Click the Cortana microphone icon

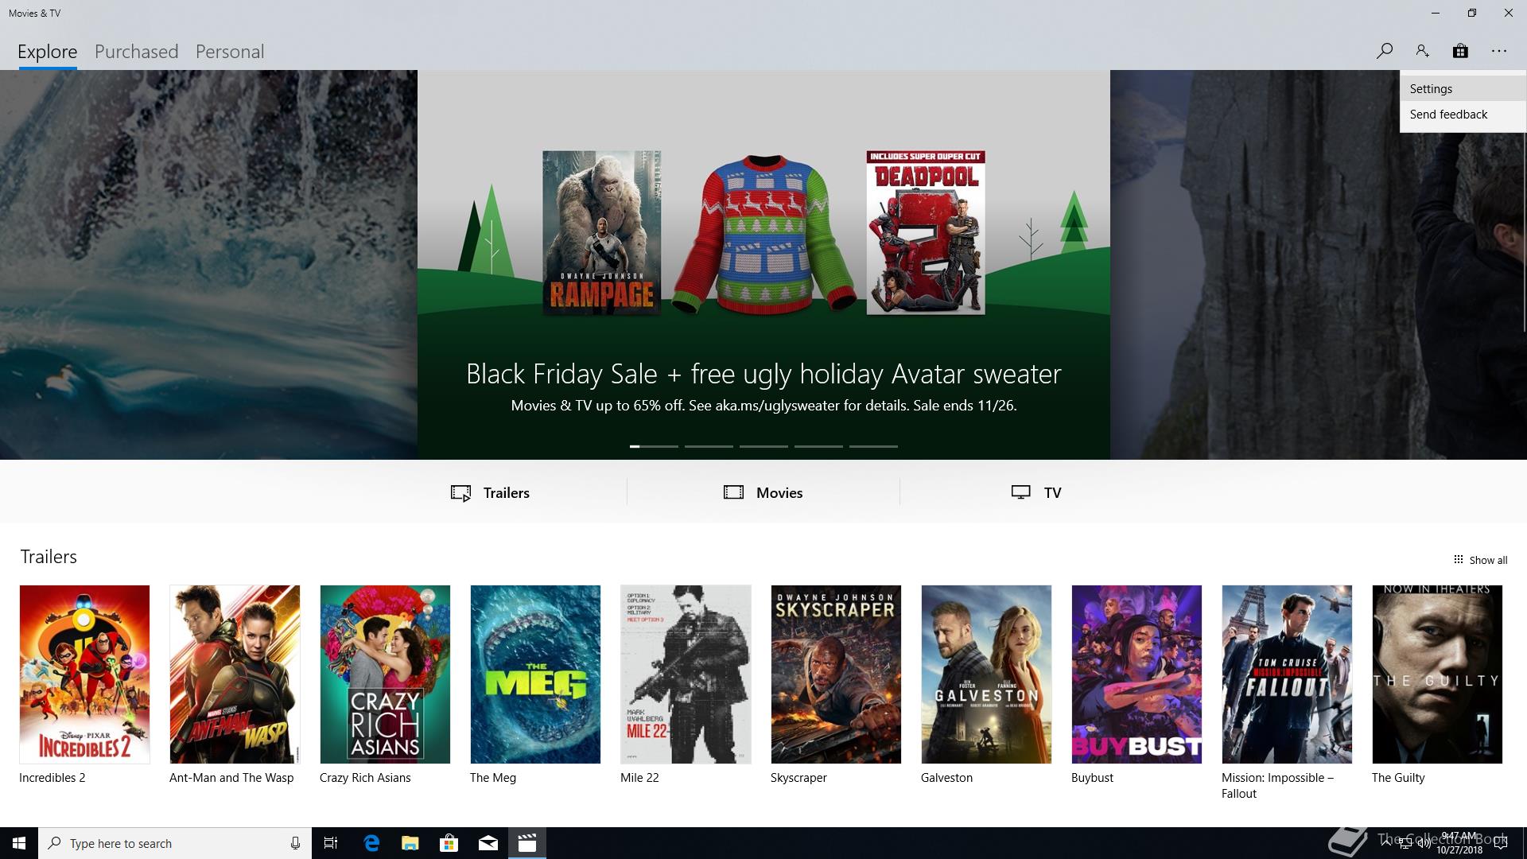click(x=295, y=843)
